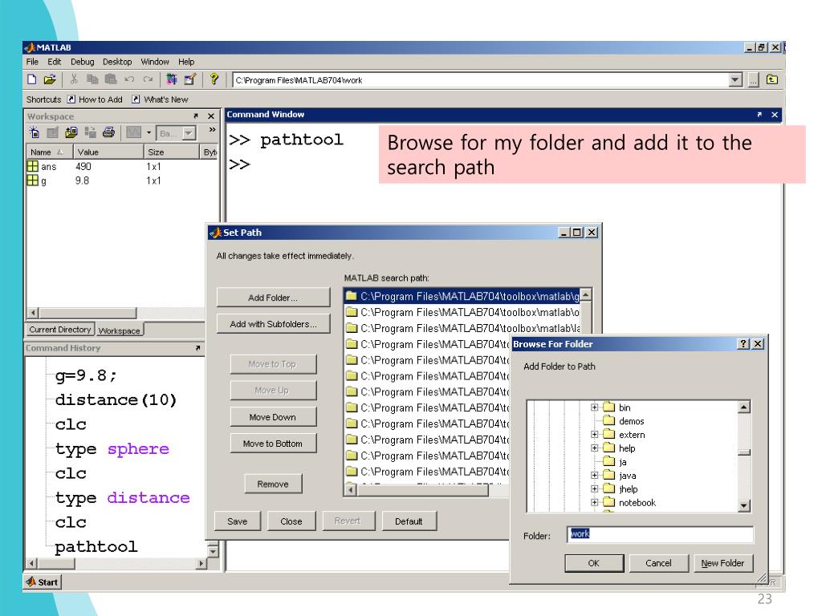Click New variable icon in Workspace toolbar
The image size is (822, 616).
(x=34, y=132)
